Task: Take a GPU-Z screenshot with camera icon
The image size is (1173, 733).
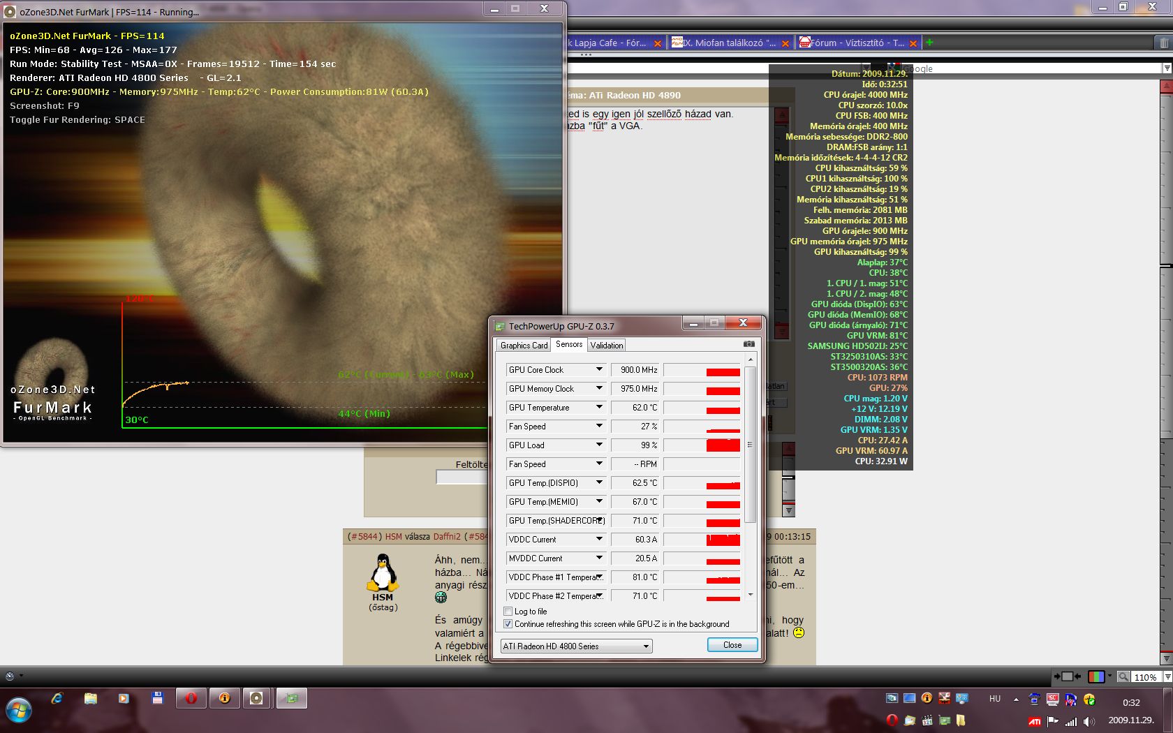Action: point(748,344)
